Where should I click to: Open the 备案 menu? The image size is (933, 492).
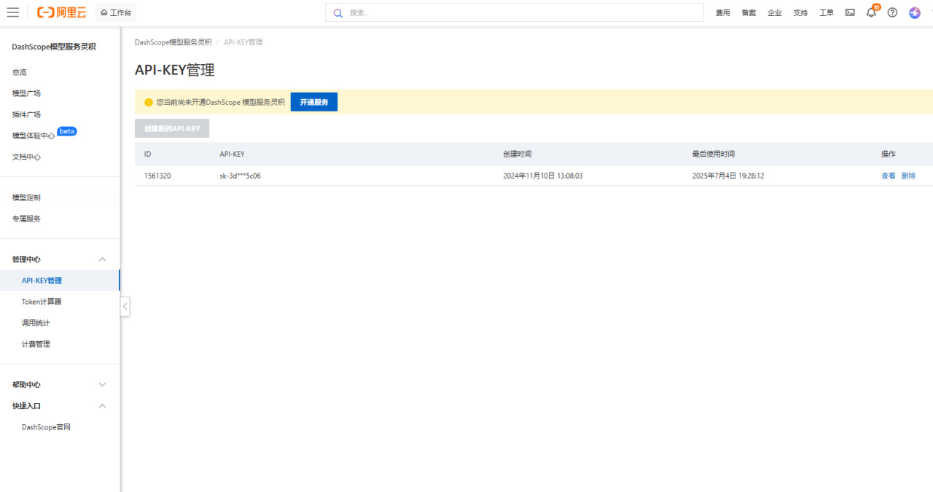(749, 13)
